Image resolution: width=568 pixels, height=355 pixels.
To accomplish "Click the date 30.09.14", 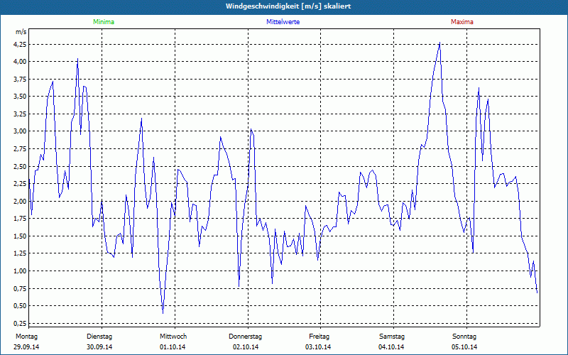I will [x=99, y=347].
